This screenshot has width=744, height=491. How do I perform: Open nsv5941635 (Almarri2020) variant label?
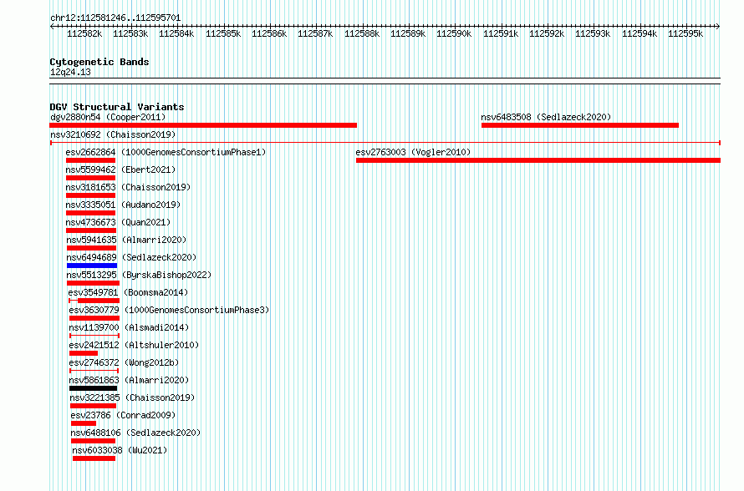pyautogui.click(x=126, y=240)
